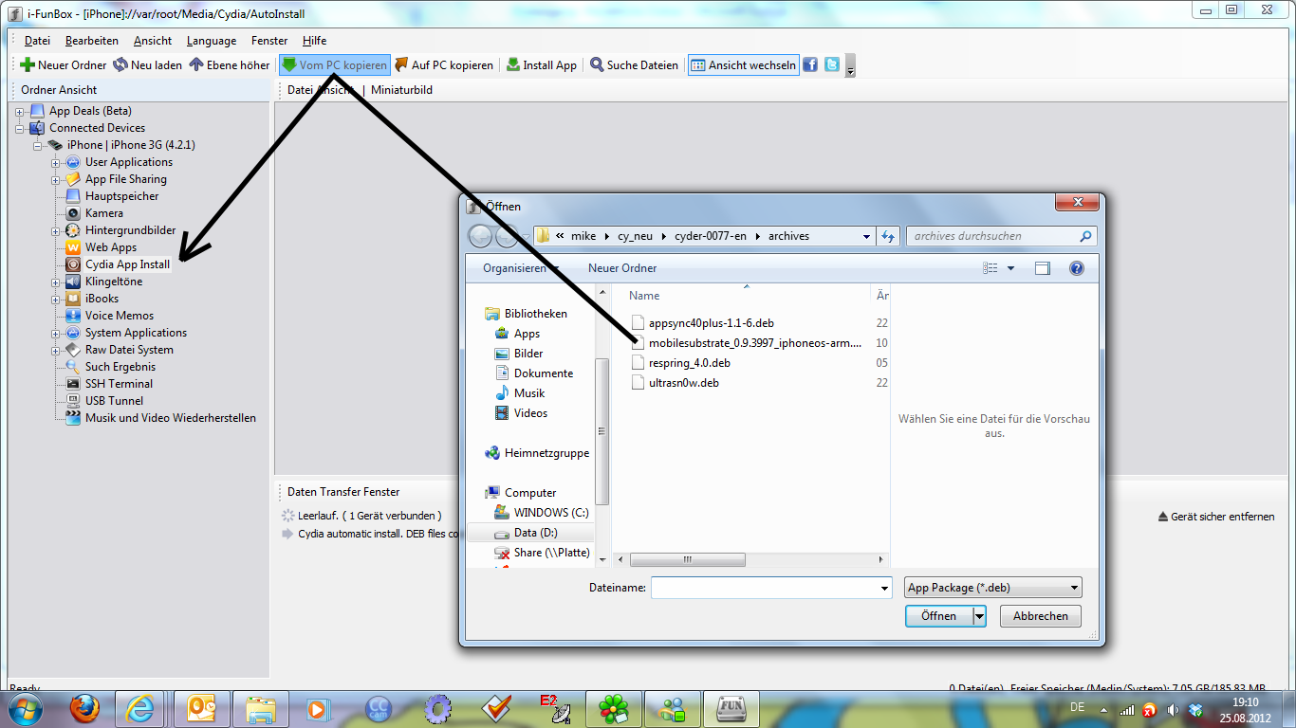Click Abbrechen to cancel dialog
The height and width of the screenshot is (728, 1296).
tap(1041, 616)
